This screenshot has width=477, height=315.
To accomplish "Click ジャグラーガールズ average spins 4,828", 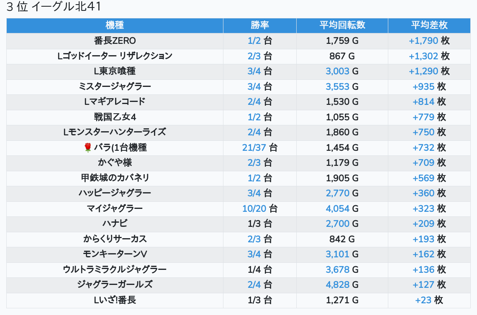I will 337,285.
